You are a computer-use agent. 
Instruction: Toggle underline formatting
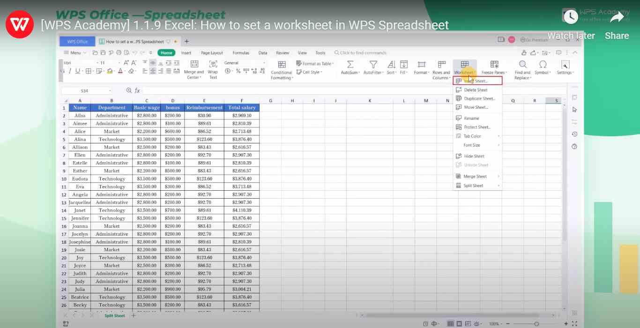tap(76, 71)
